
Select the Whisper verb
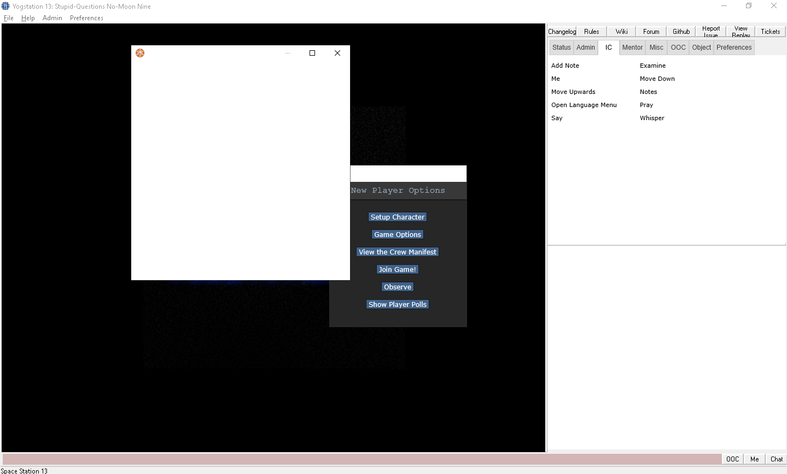coord(652,118)
